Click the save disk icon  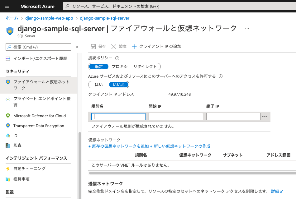click(93, 47)
